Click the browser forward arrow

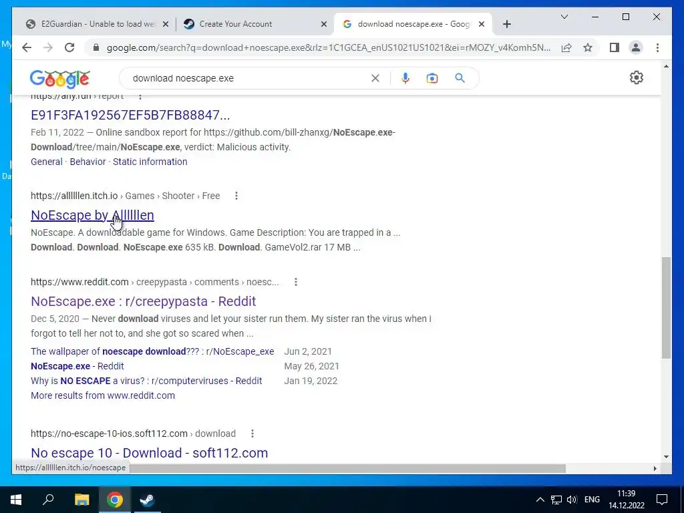coord(48,47)
